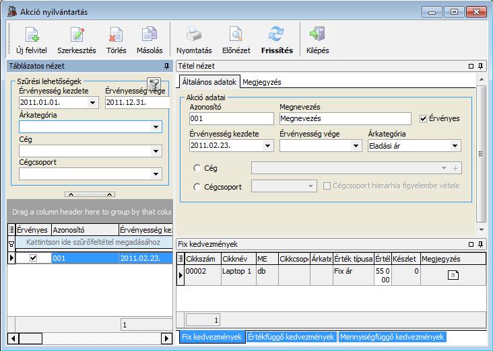
Task: Select the Fix ár cell
Action: pyautogui.click(x=354, y=275)
